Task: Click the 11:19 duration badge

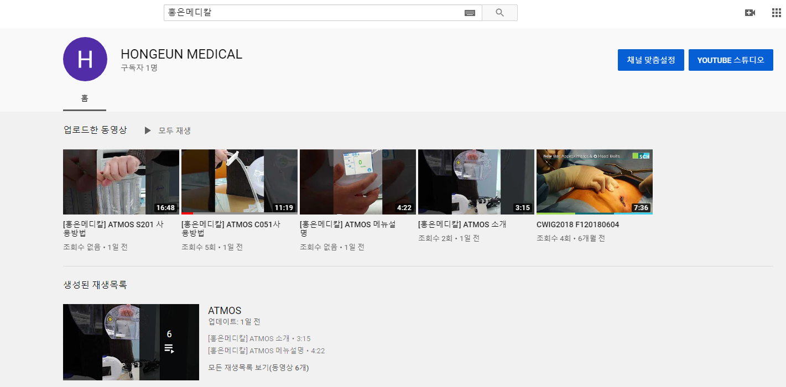Action: pyautogui.click(x=284, y=208)
